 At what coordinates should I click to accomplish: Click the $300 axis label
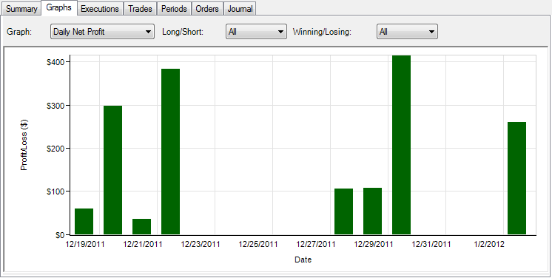(56, 105)
